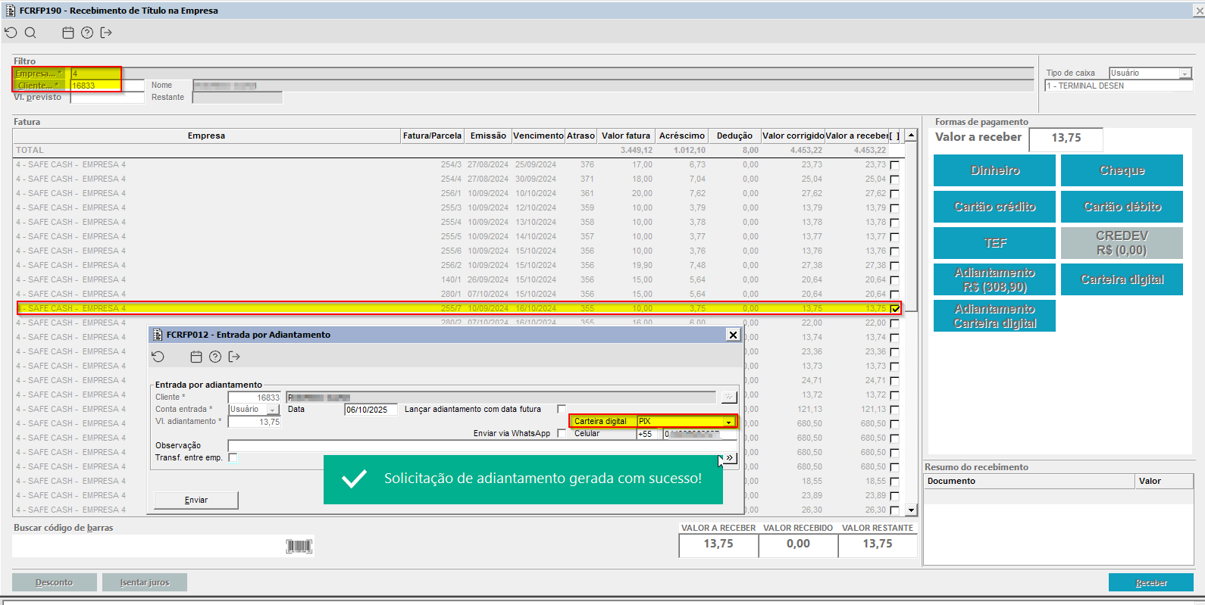Uncheck the highlighted invoice 255/7 checkbox
This screenshot has height=605, width=1205.
point(895,309)
